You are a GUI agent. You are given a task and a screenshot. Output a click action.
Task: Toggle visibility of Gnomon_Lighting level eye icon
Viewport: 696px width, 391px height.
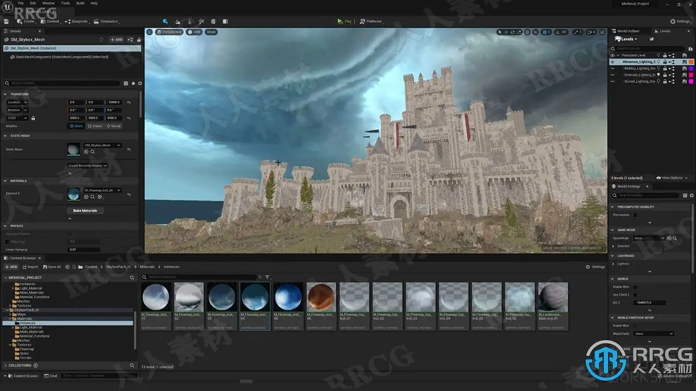tap(613, 62)
